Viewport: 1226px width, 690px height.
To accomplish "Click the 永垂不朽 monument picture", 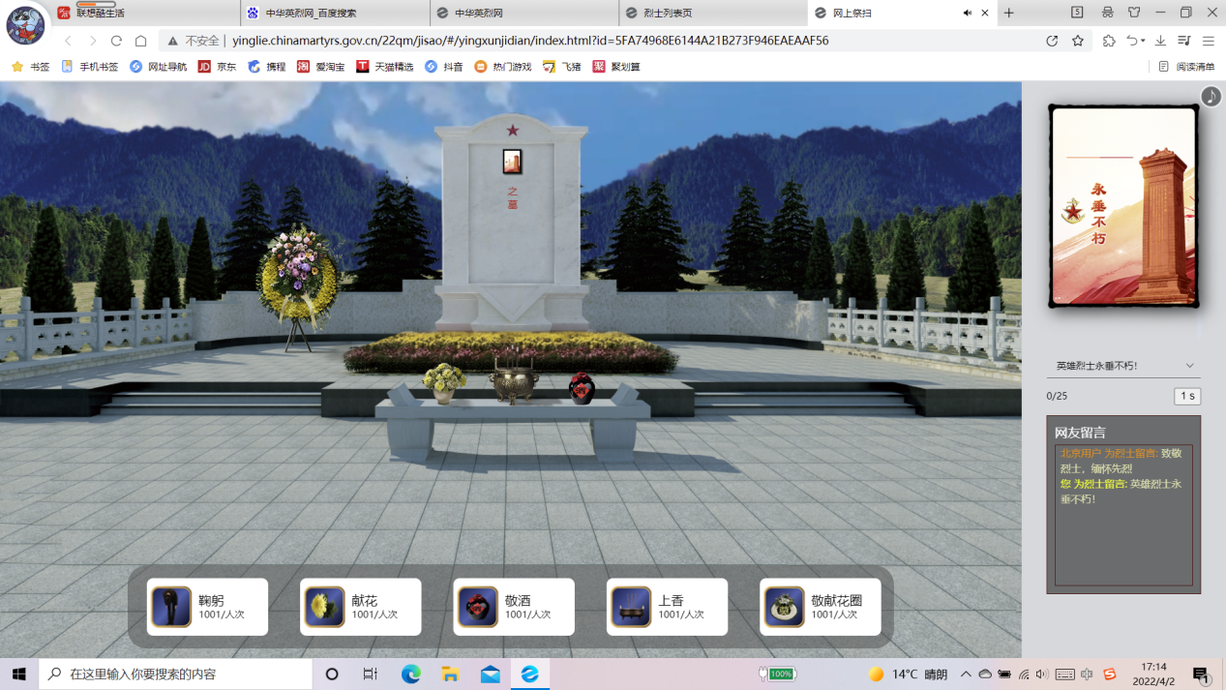I will coord(1123,206).
